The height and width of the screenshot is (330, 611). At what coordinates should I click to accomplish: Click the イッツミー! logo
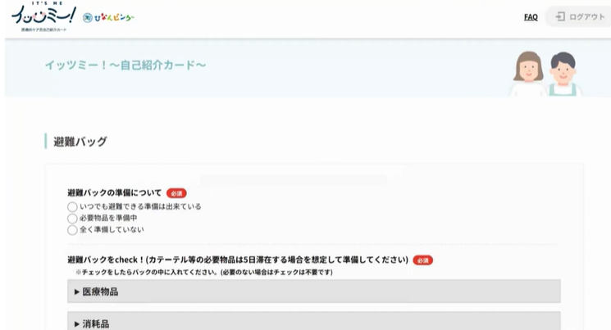pyautogui.click(x=43, y=16)
